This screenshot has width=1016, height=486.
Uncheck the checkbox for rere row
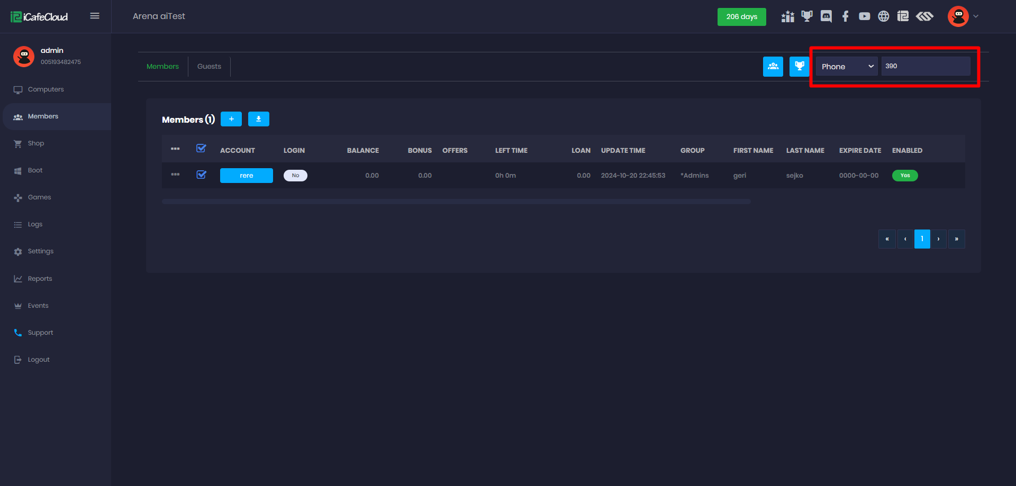(x=201, y=175)
